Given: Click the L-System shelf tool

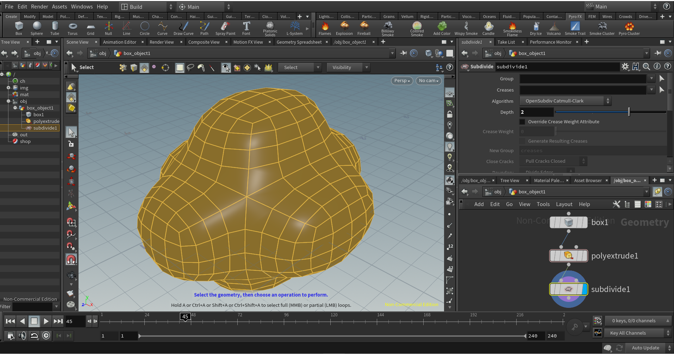Looking at the screenshot, I should click(x=294, y=28).
